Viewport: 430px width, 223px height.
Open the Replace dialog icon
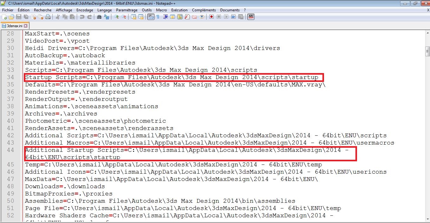106,17
